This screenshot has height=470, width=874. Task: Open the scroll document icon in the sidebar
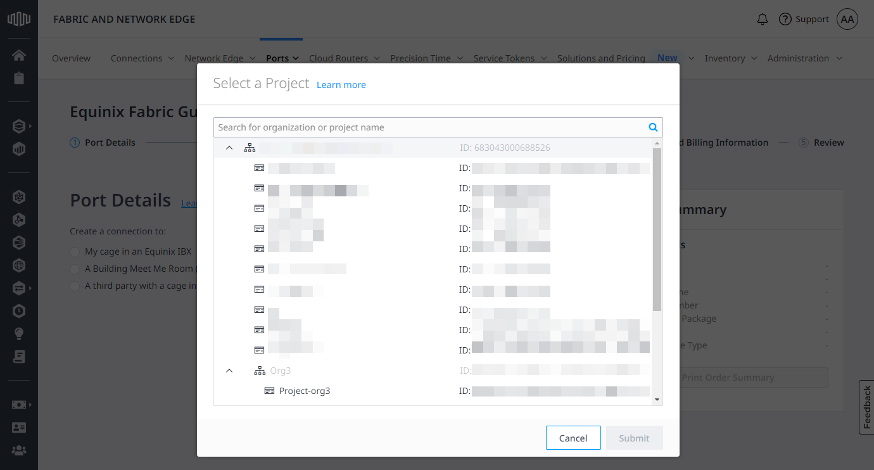tap(19, 357)
